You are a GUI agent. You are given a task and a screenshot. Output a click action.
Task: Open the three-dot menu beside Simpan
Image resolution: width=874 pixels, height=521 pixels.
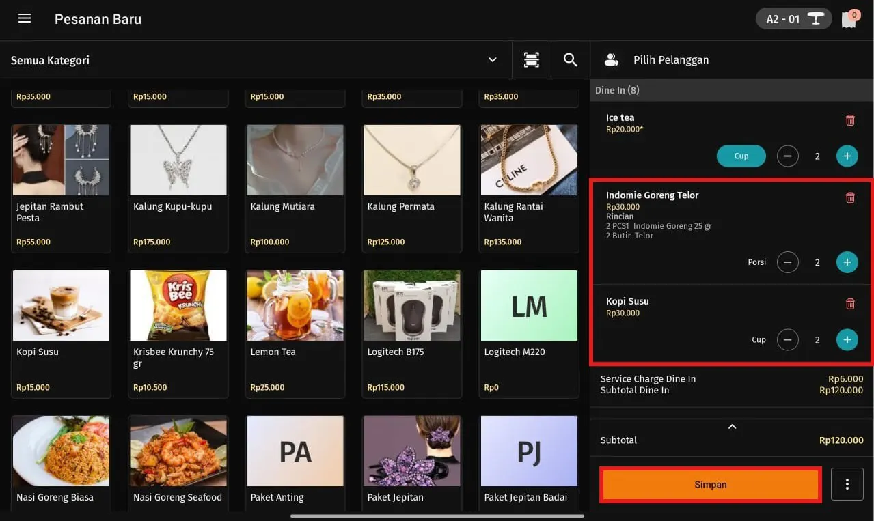point(847,483)
